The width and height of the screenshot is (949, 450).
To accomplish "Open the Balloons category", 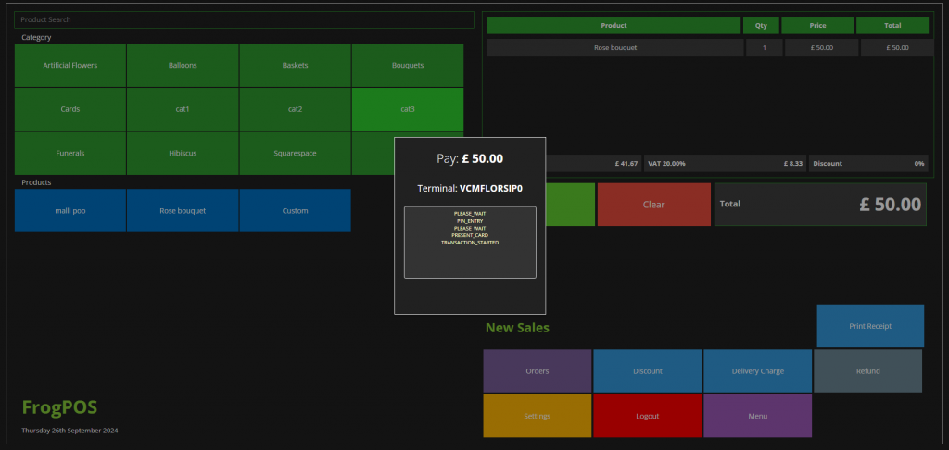I will point(183,66).
